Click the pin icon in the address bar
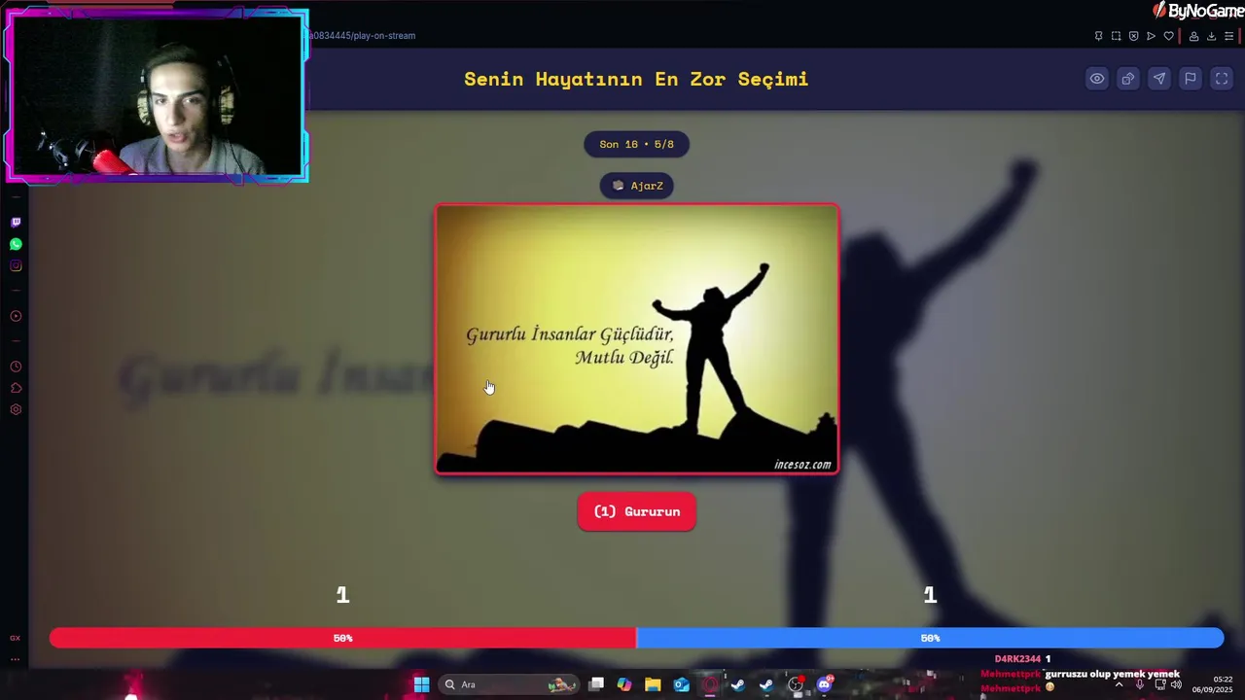The image size is (1245, 700). 1098,36
